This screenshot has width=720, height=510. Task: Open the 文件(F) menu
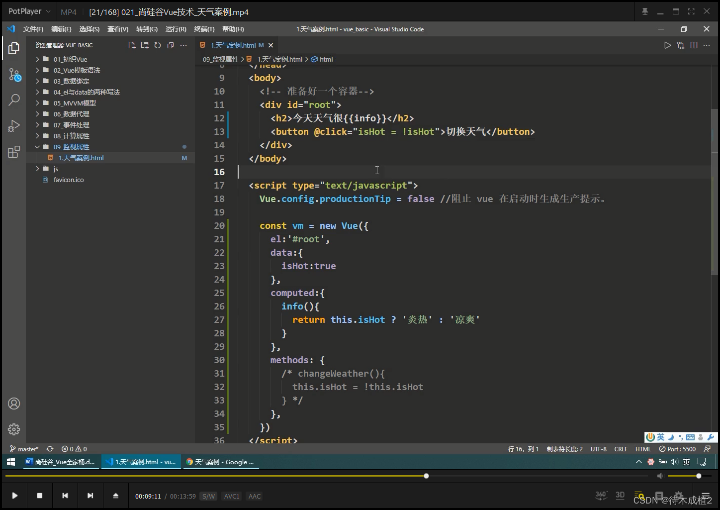[33, 29]
